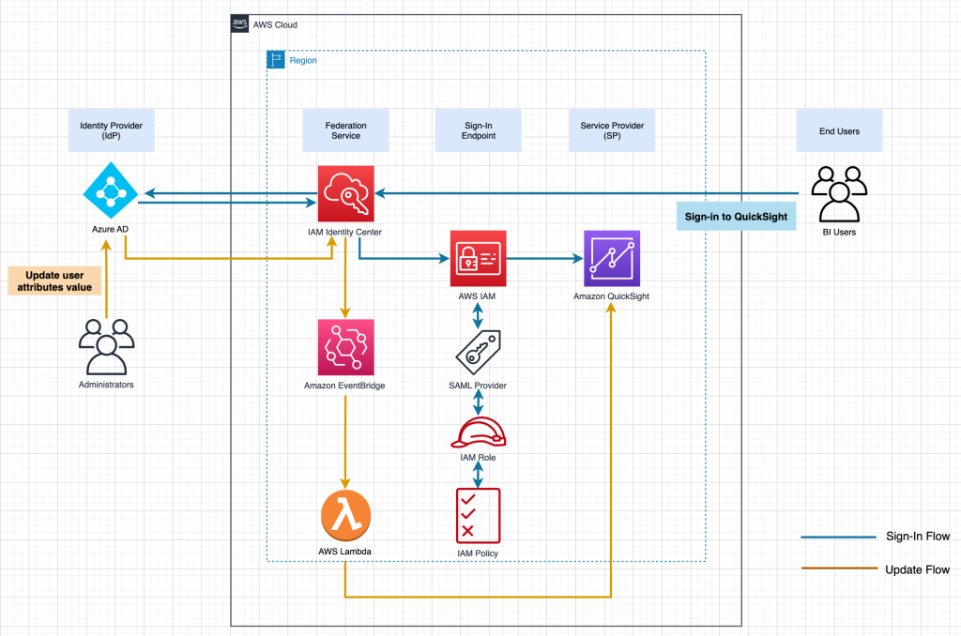Viewport: 961px width, 636px height.
Task: Click the Service Provider (SP) label
Action: [x=611, y=130]
